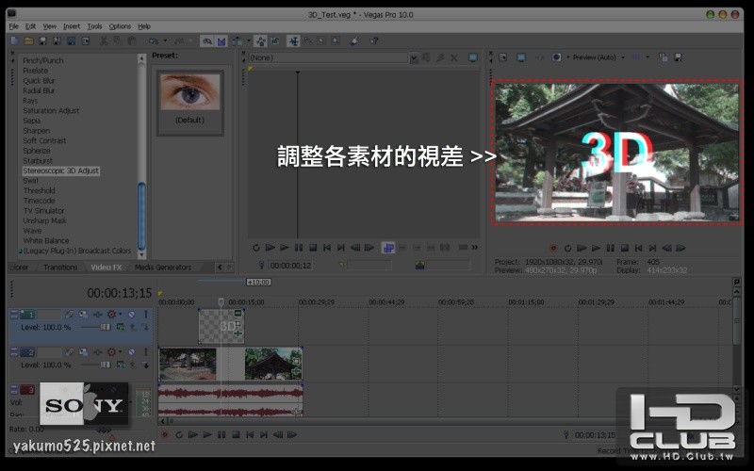Screen dimensions: 754x471
Task: Click Record button under video preview
Action: pyautogui.click(x=553, y=249)
